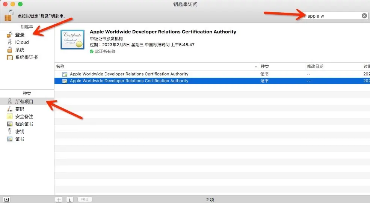Viewport: 370px width, 203px height.
Task: Sort list by 名称 column header
Action: point(157,66)
